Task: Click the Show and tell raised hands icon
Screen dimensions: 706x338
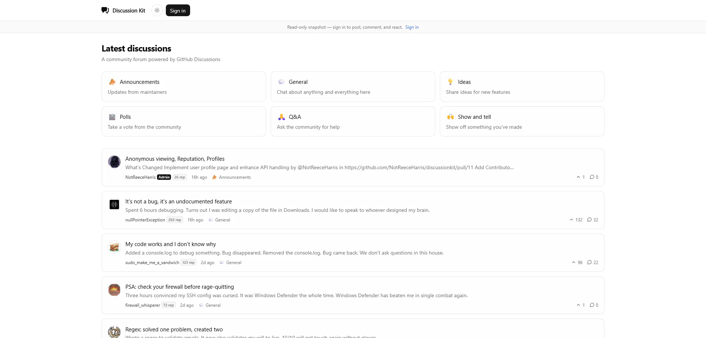Action: pos(450,117)
